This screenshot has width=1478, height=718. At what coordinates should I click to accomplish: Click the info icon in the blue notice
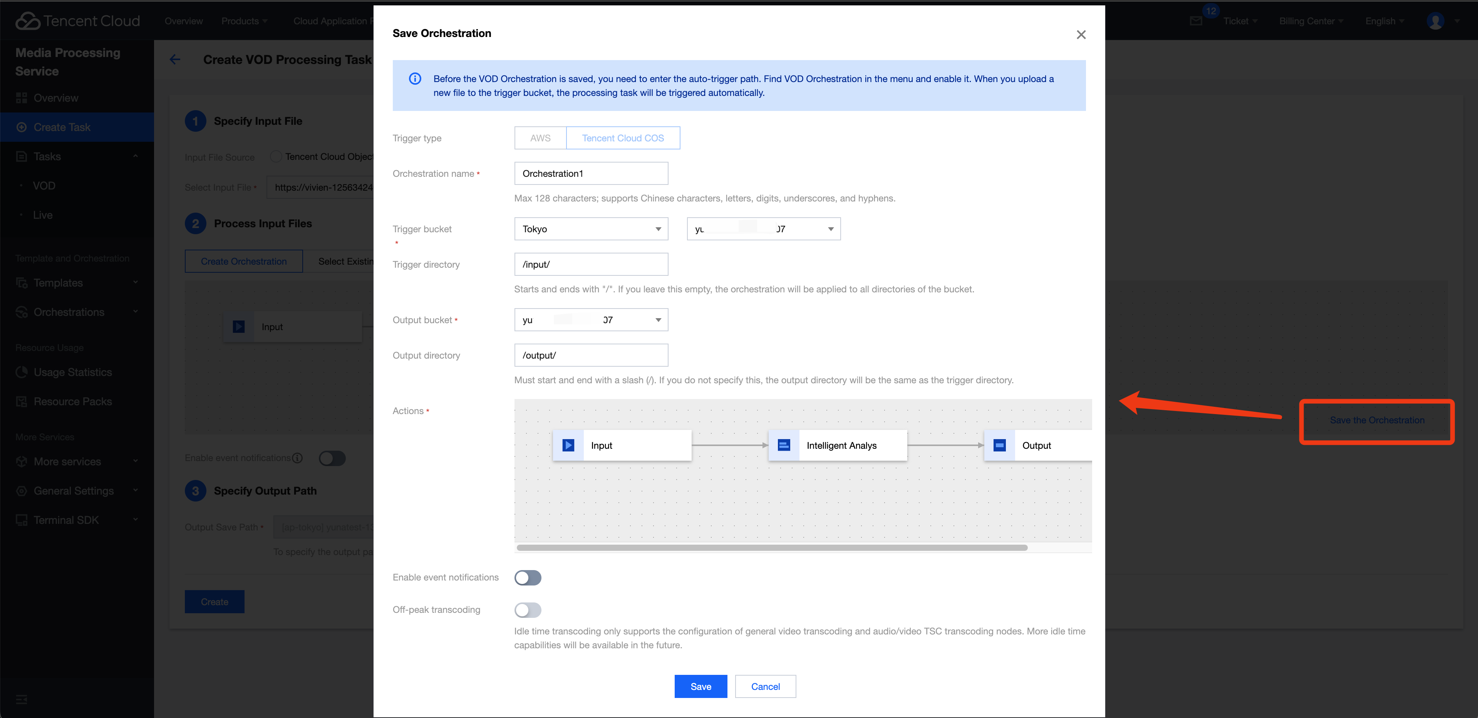[x=415, y=79]
